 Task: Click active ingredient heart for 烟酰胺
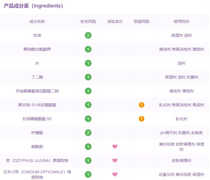115,147
